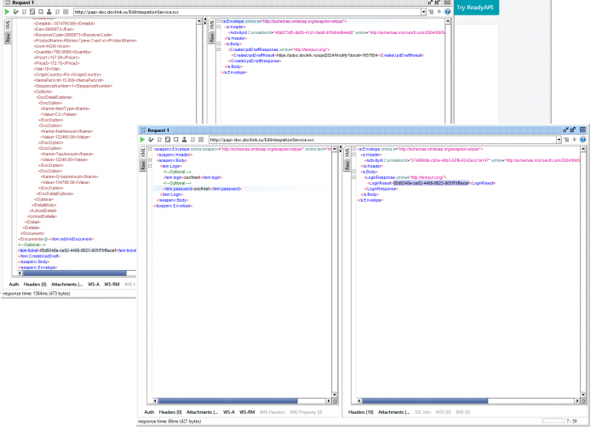The width and height of the screenshot is (596, 436).
Task: Click the blue help icon in the back request window
Action: click(447, 12)
